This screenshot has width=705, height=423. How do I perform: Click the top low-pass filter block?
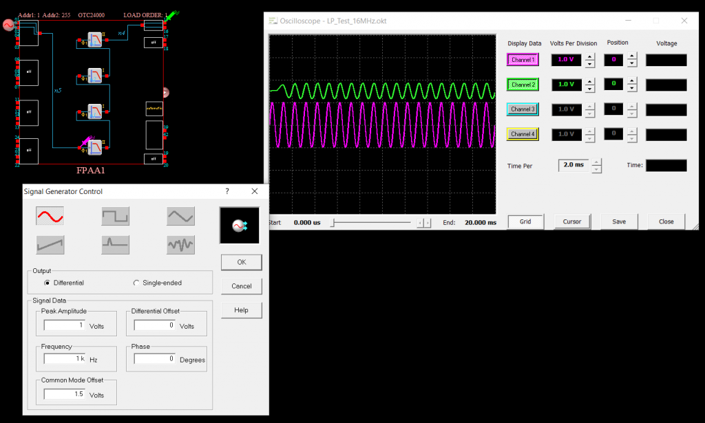(x=95, y=41)
